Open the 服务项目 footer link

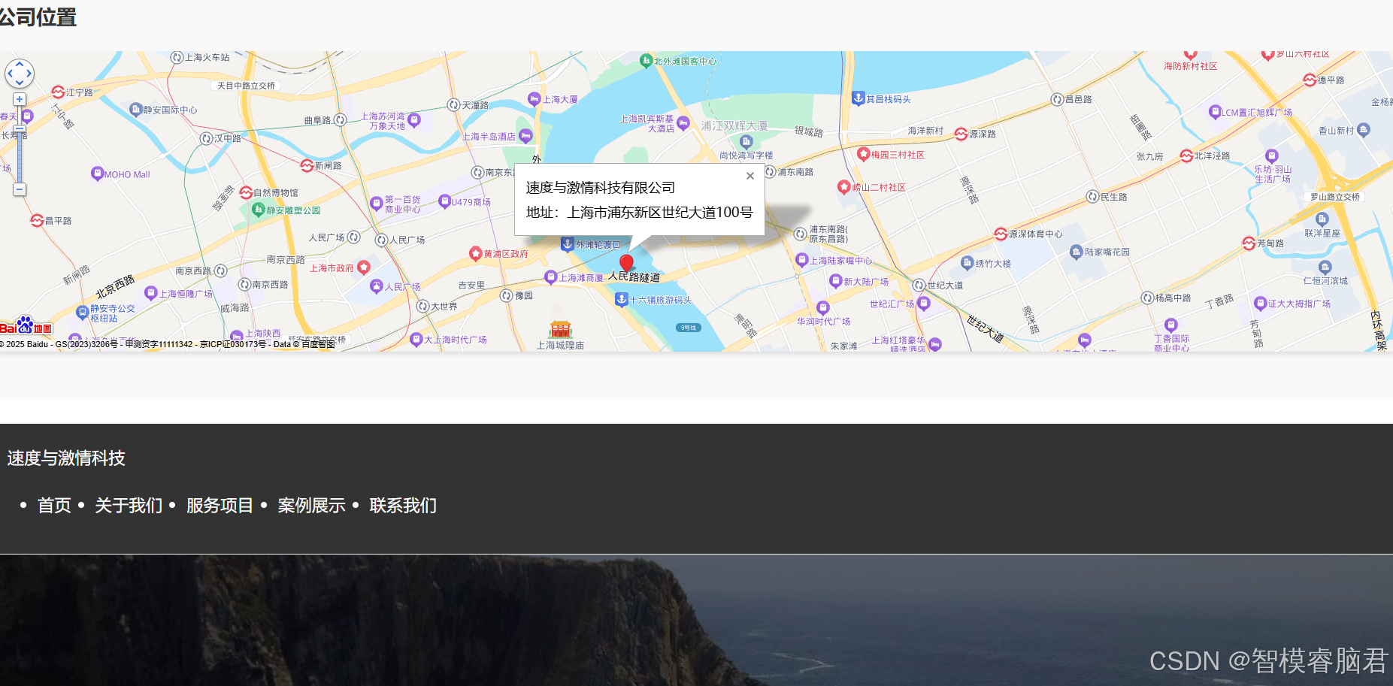[x=220, y=506]
